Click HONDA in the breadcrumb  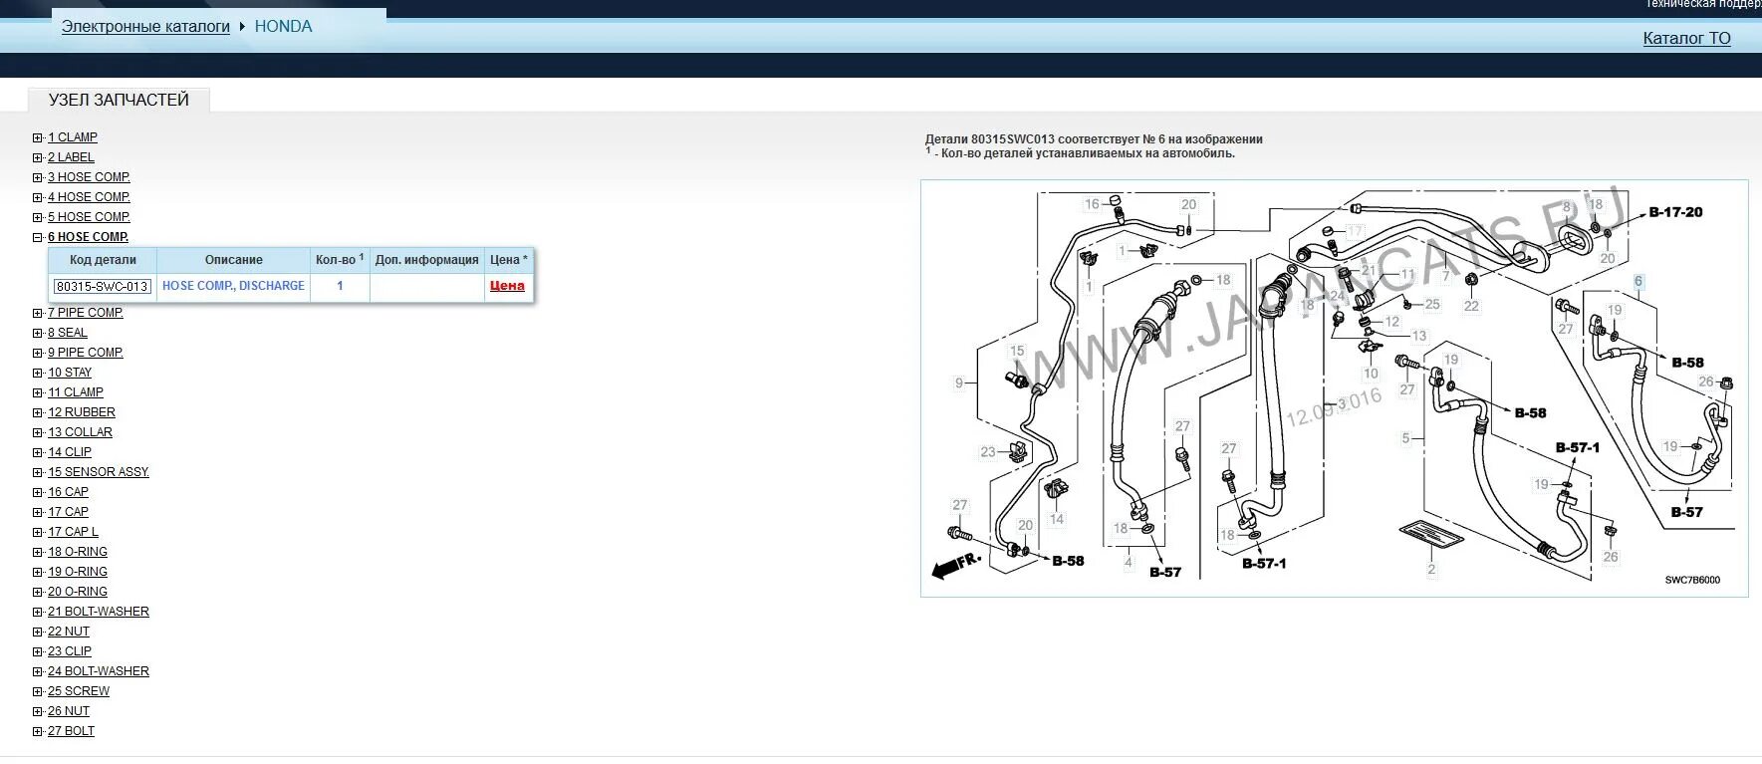[x=283, y=27]
